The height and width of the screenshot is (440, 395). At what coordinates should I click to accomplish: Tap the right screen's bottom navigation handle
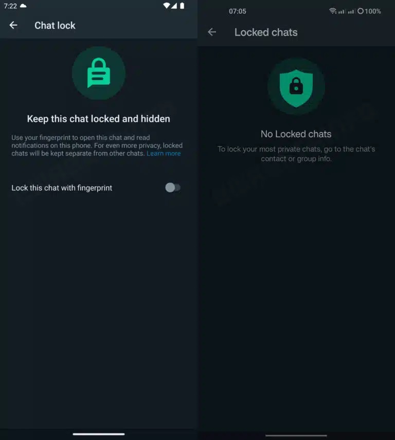296,435
